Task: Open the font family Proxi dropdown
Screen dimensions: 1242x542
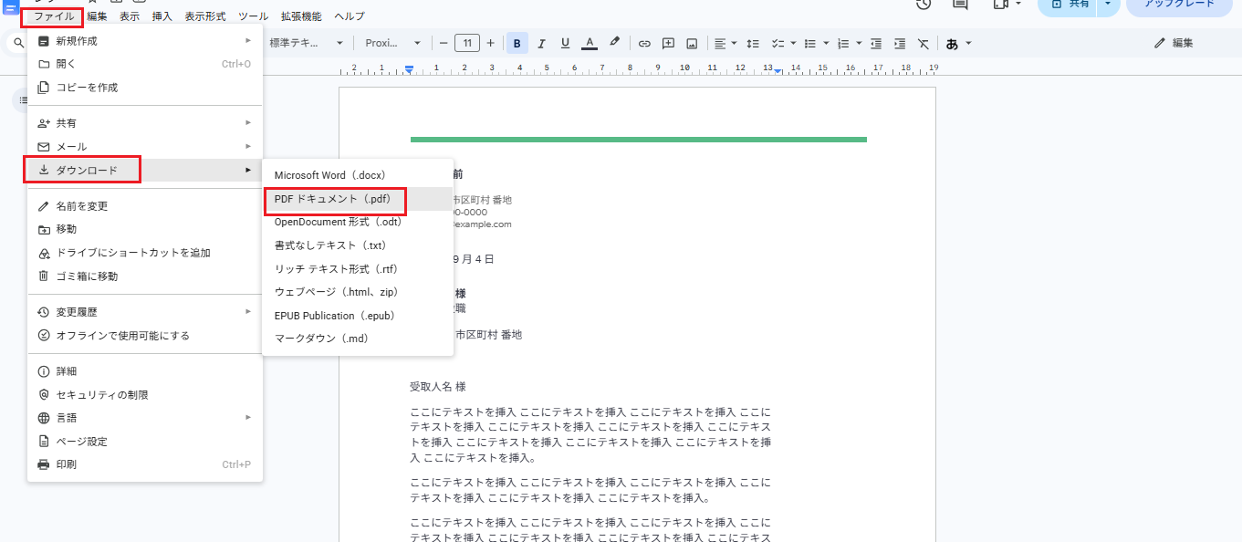Action: point(393,43)
